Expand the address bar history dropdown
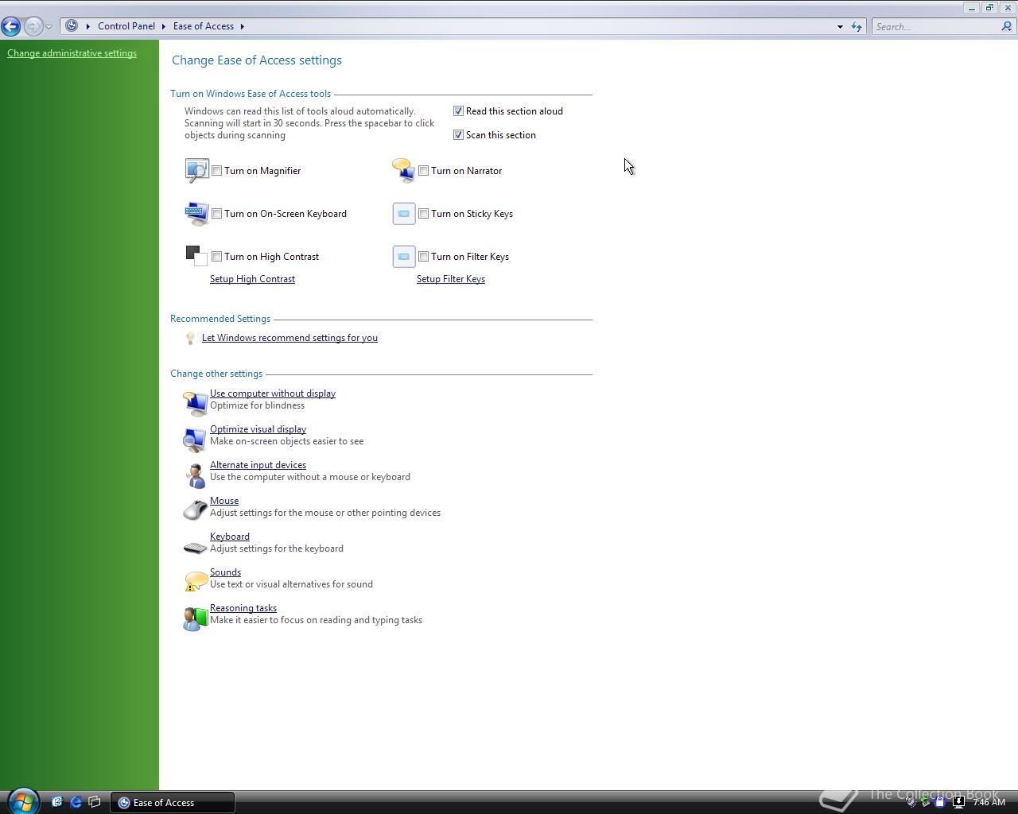Screen dimensions: 1018x814 tap(840, 26)
